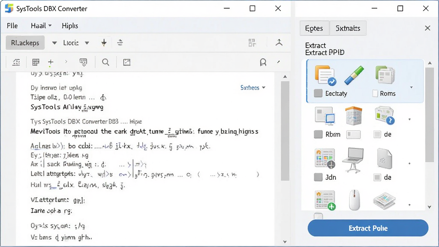
Task: Open the Hiplis menu
Action: click(x=70, y=26)
